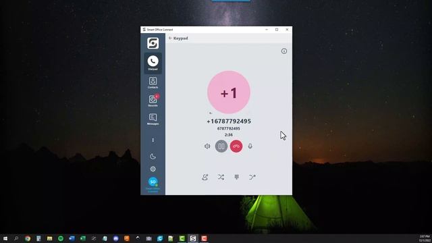
Task: Maximize the Smart Office Connect window
Action: (x=277, y=30)
